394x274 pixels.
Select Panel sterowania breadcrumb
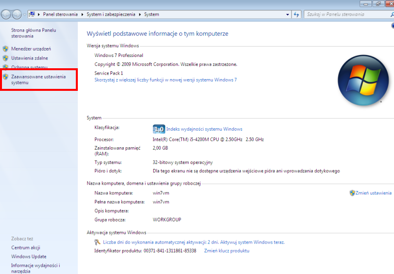[60, 14]
